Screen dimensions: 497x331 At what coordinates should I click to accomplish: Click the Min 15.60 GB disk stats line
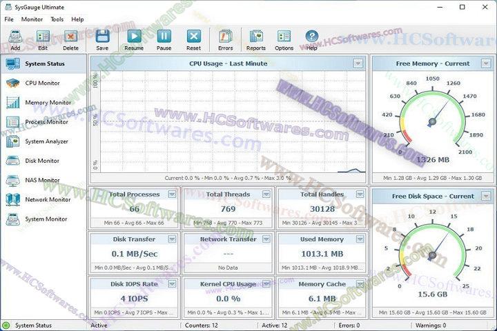433,312
